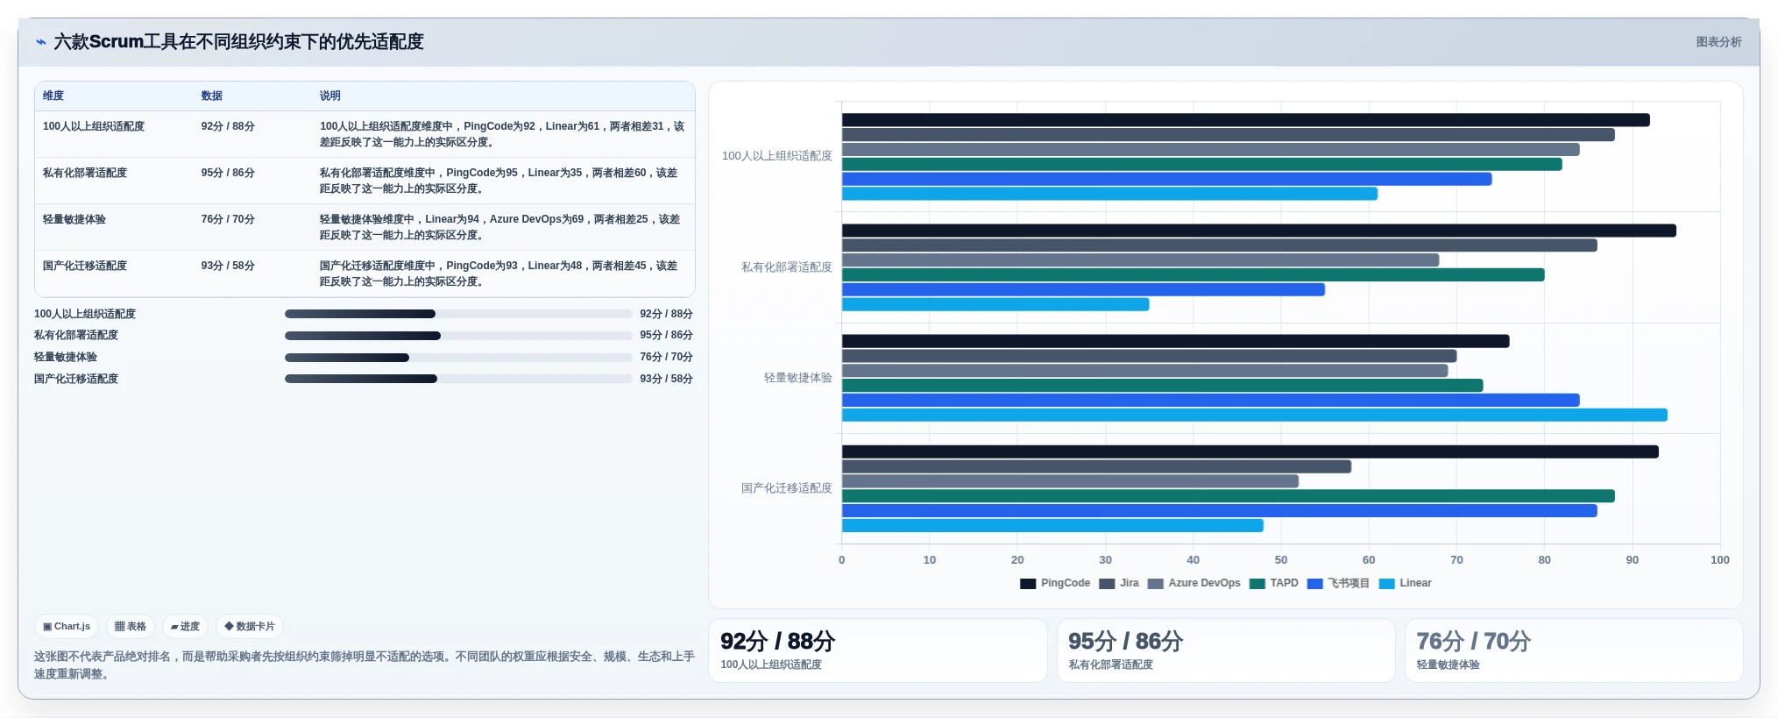Image resolution: width=1778 pixels, height=718 pixels.
Task: Click the 数据 column header
Action: point(212,96)
